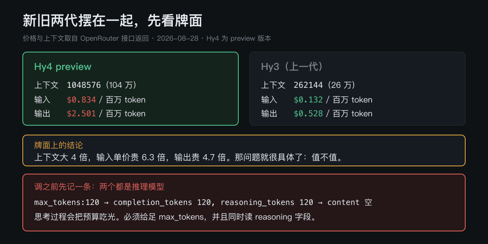The width and height of the screenshot is (488, 244).
Task: Click the max_tokens:120 monospace line
Action: point(203,203)
